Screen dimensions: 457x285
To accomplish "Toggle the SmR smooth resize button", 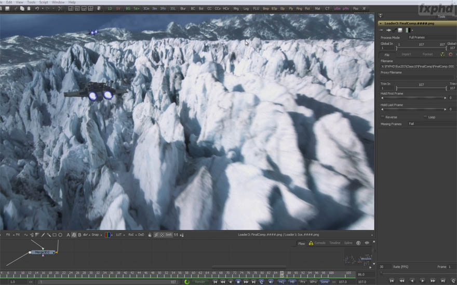I will pyautogui.click(x=169, y=235).
